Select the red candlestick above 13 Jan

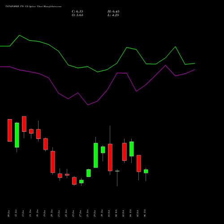[24, 124]
